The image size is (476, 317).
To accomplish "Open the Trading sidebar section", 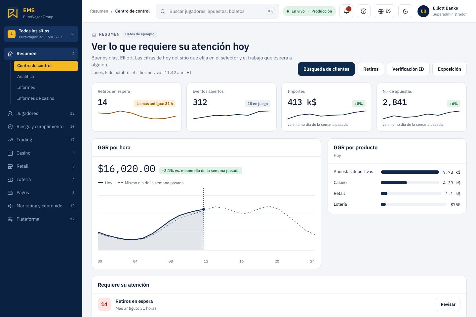I will tap(41, 140).
